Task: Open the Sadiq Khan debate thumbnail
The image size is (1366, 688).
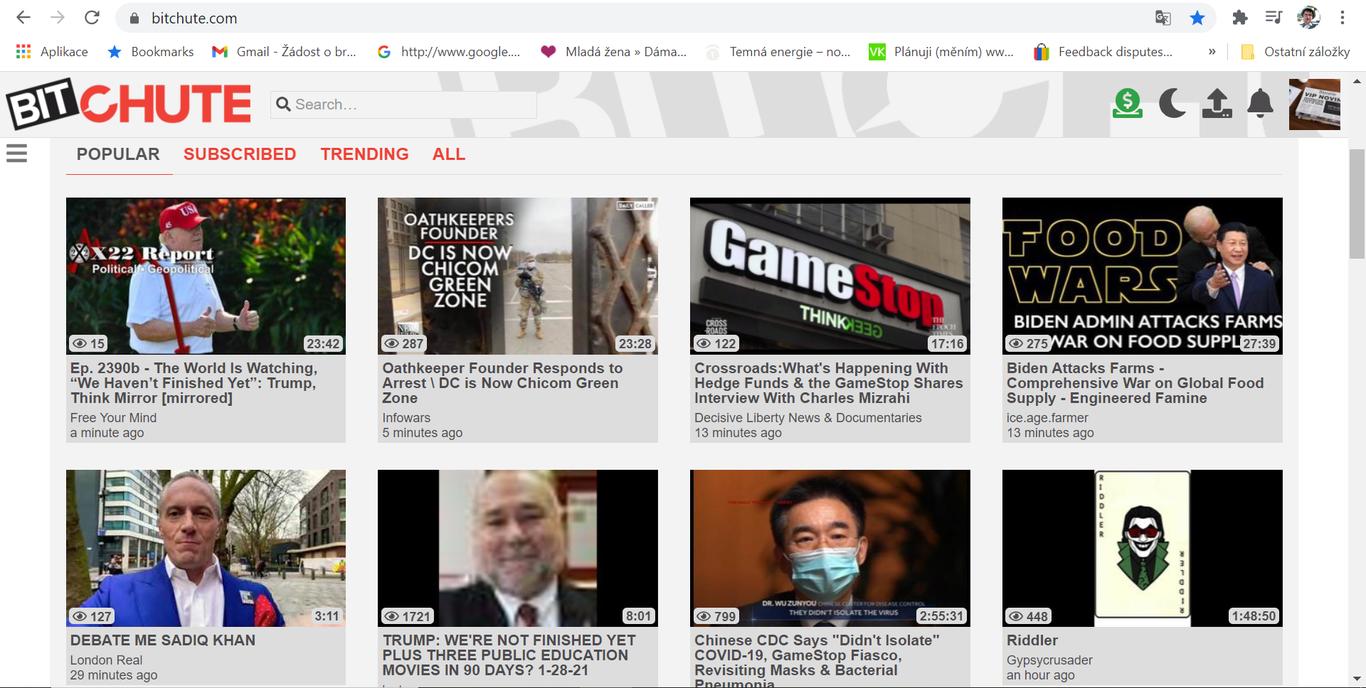Action: point(206,548)
